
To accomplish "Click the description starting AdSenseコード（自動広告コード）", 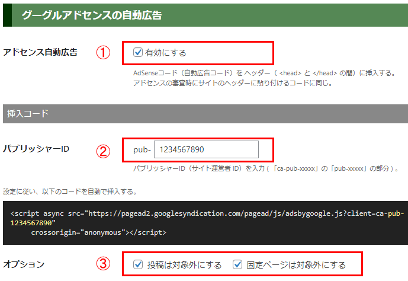I will pos(264,73).
